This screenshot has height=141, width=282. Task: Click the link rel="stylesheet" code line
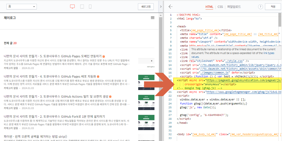pos(214,61)
